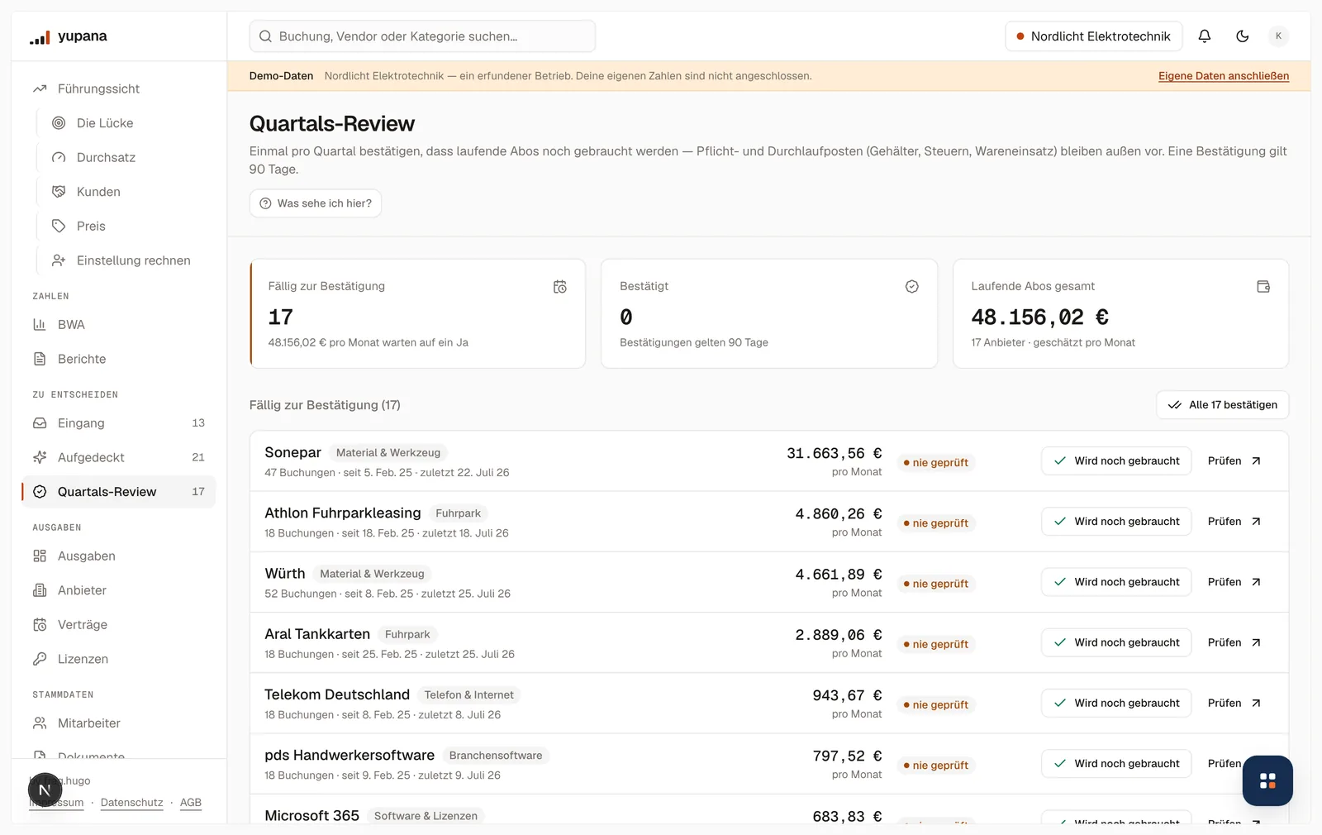Confirm Telekom Deutschland with Wird noch gebraucht

tap(1116, 704)
